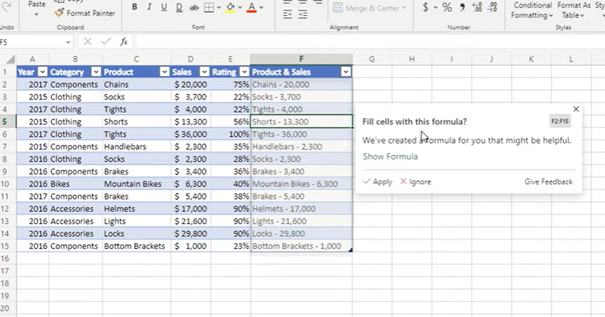The width and height of the screenshot is (605, 317).
Task: Expand the Name Box dropdown
Action: click(68, 42)
